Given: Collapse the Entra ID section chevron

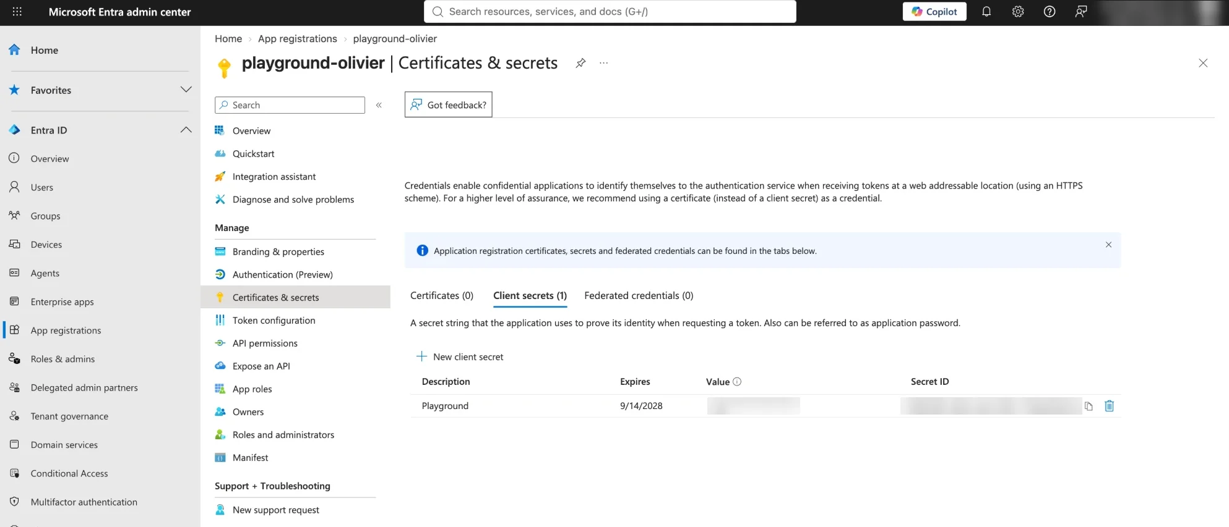Looking at the screenshot, I should click(186, 130).
